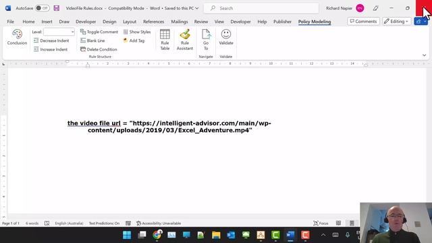Check Accessibility status in status bar
The height and width of the screenshot is (243, 432).
(159, 223)
